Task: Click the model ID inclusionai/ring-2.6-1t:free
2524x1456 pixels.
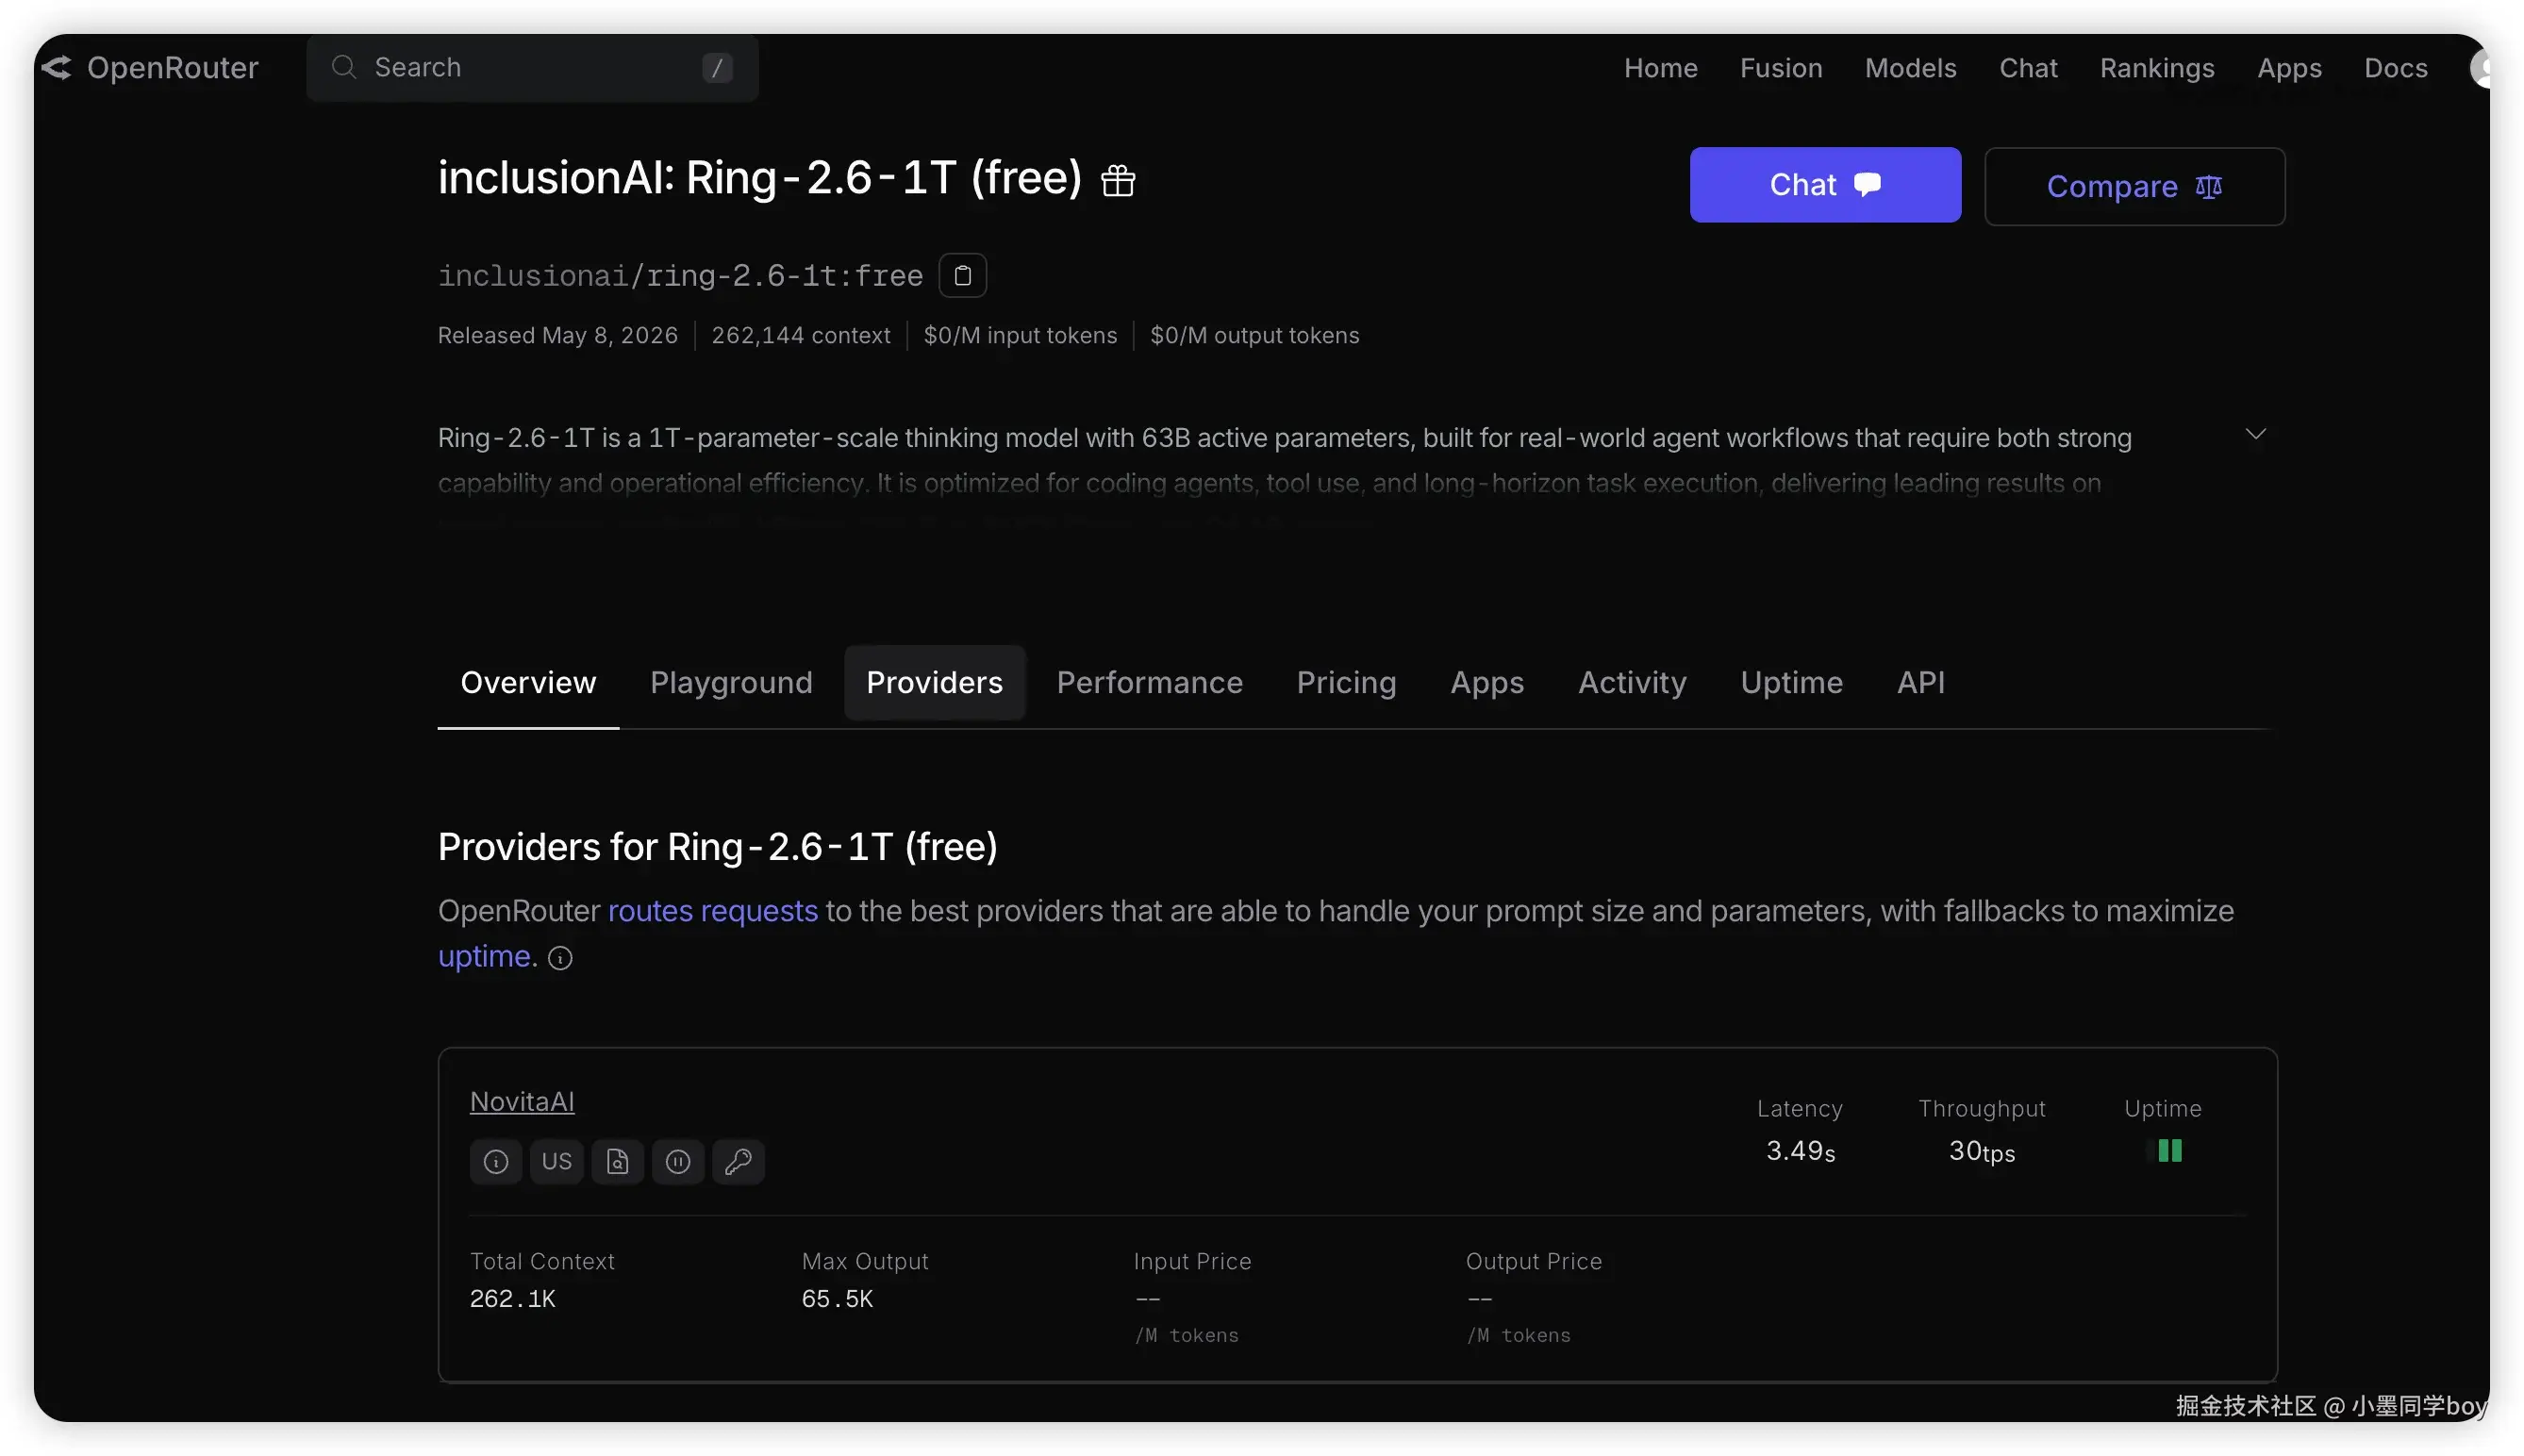Action: click(x=680, y=276)
